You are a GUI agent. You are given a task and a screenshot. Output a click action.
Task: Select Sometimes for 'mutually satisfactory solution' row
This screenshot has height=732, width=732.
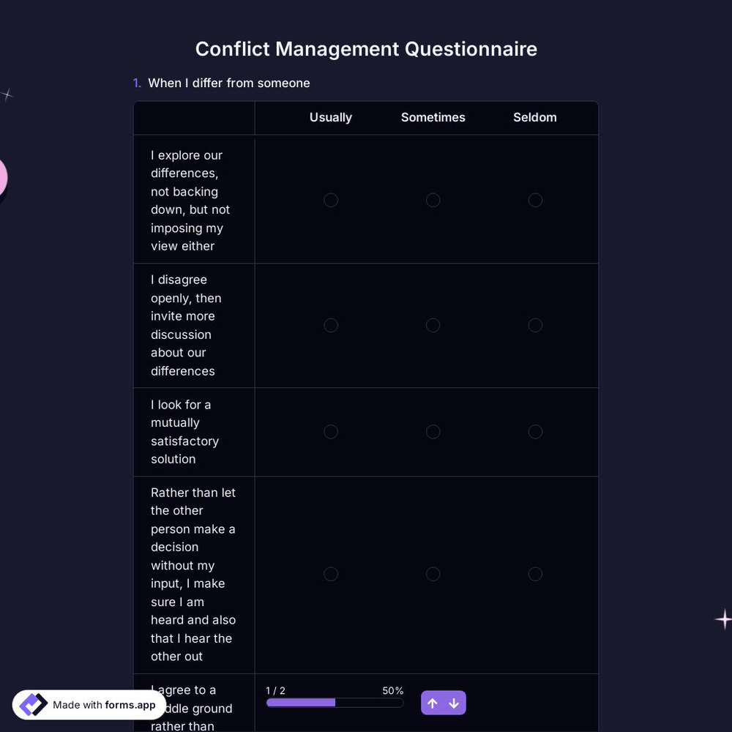(433, 432)
